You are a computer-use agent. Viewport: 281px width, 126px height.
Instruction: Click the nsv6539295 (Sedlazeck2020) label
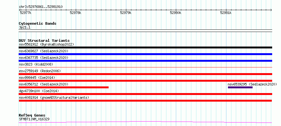point(252,84)
